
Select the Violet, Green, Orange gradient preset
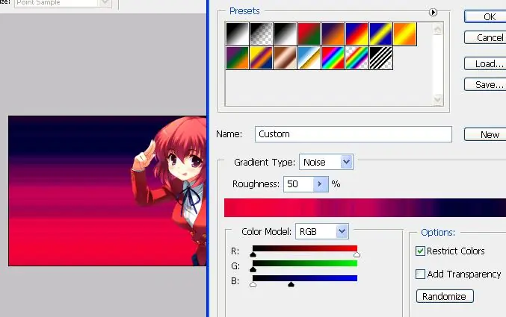click(237, 57)
